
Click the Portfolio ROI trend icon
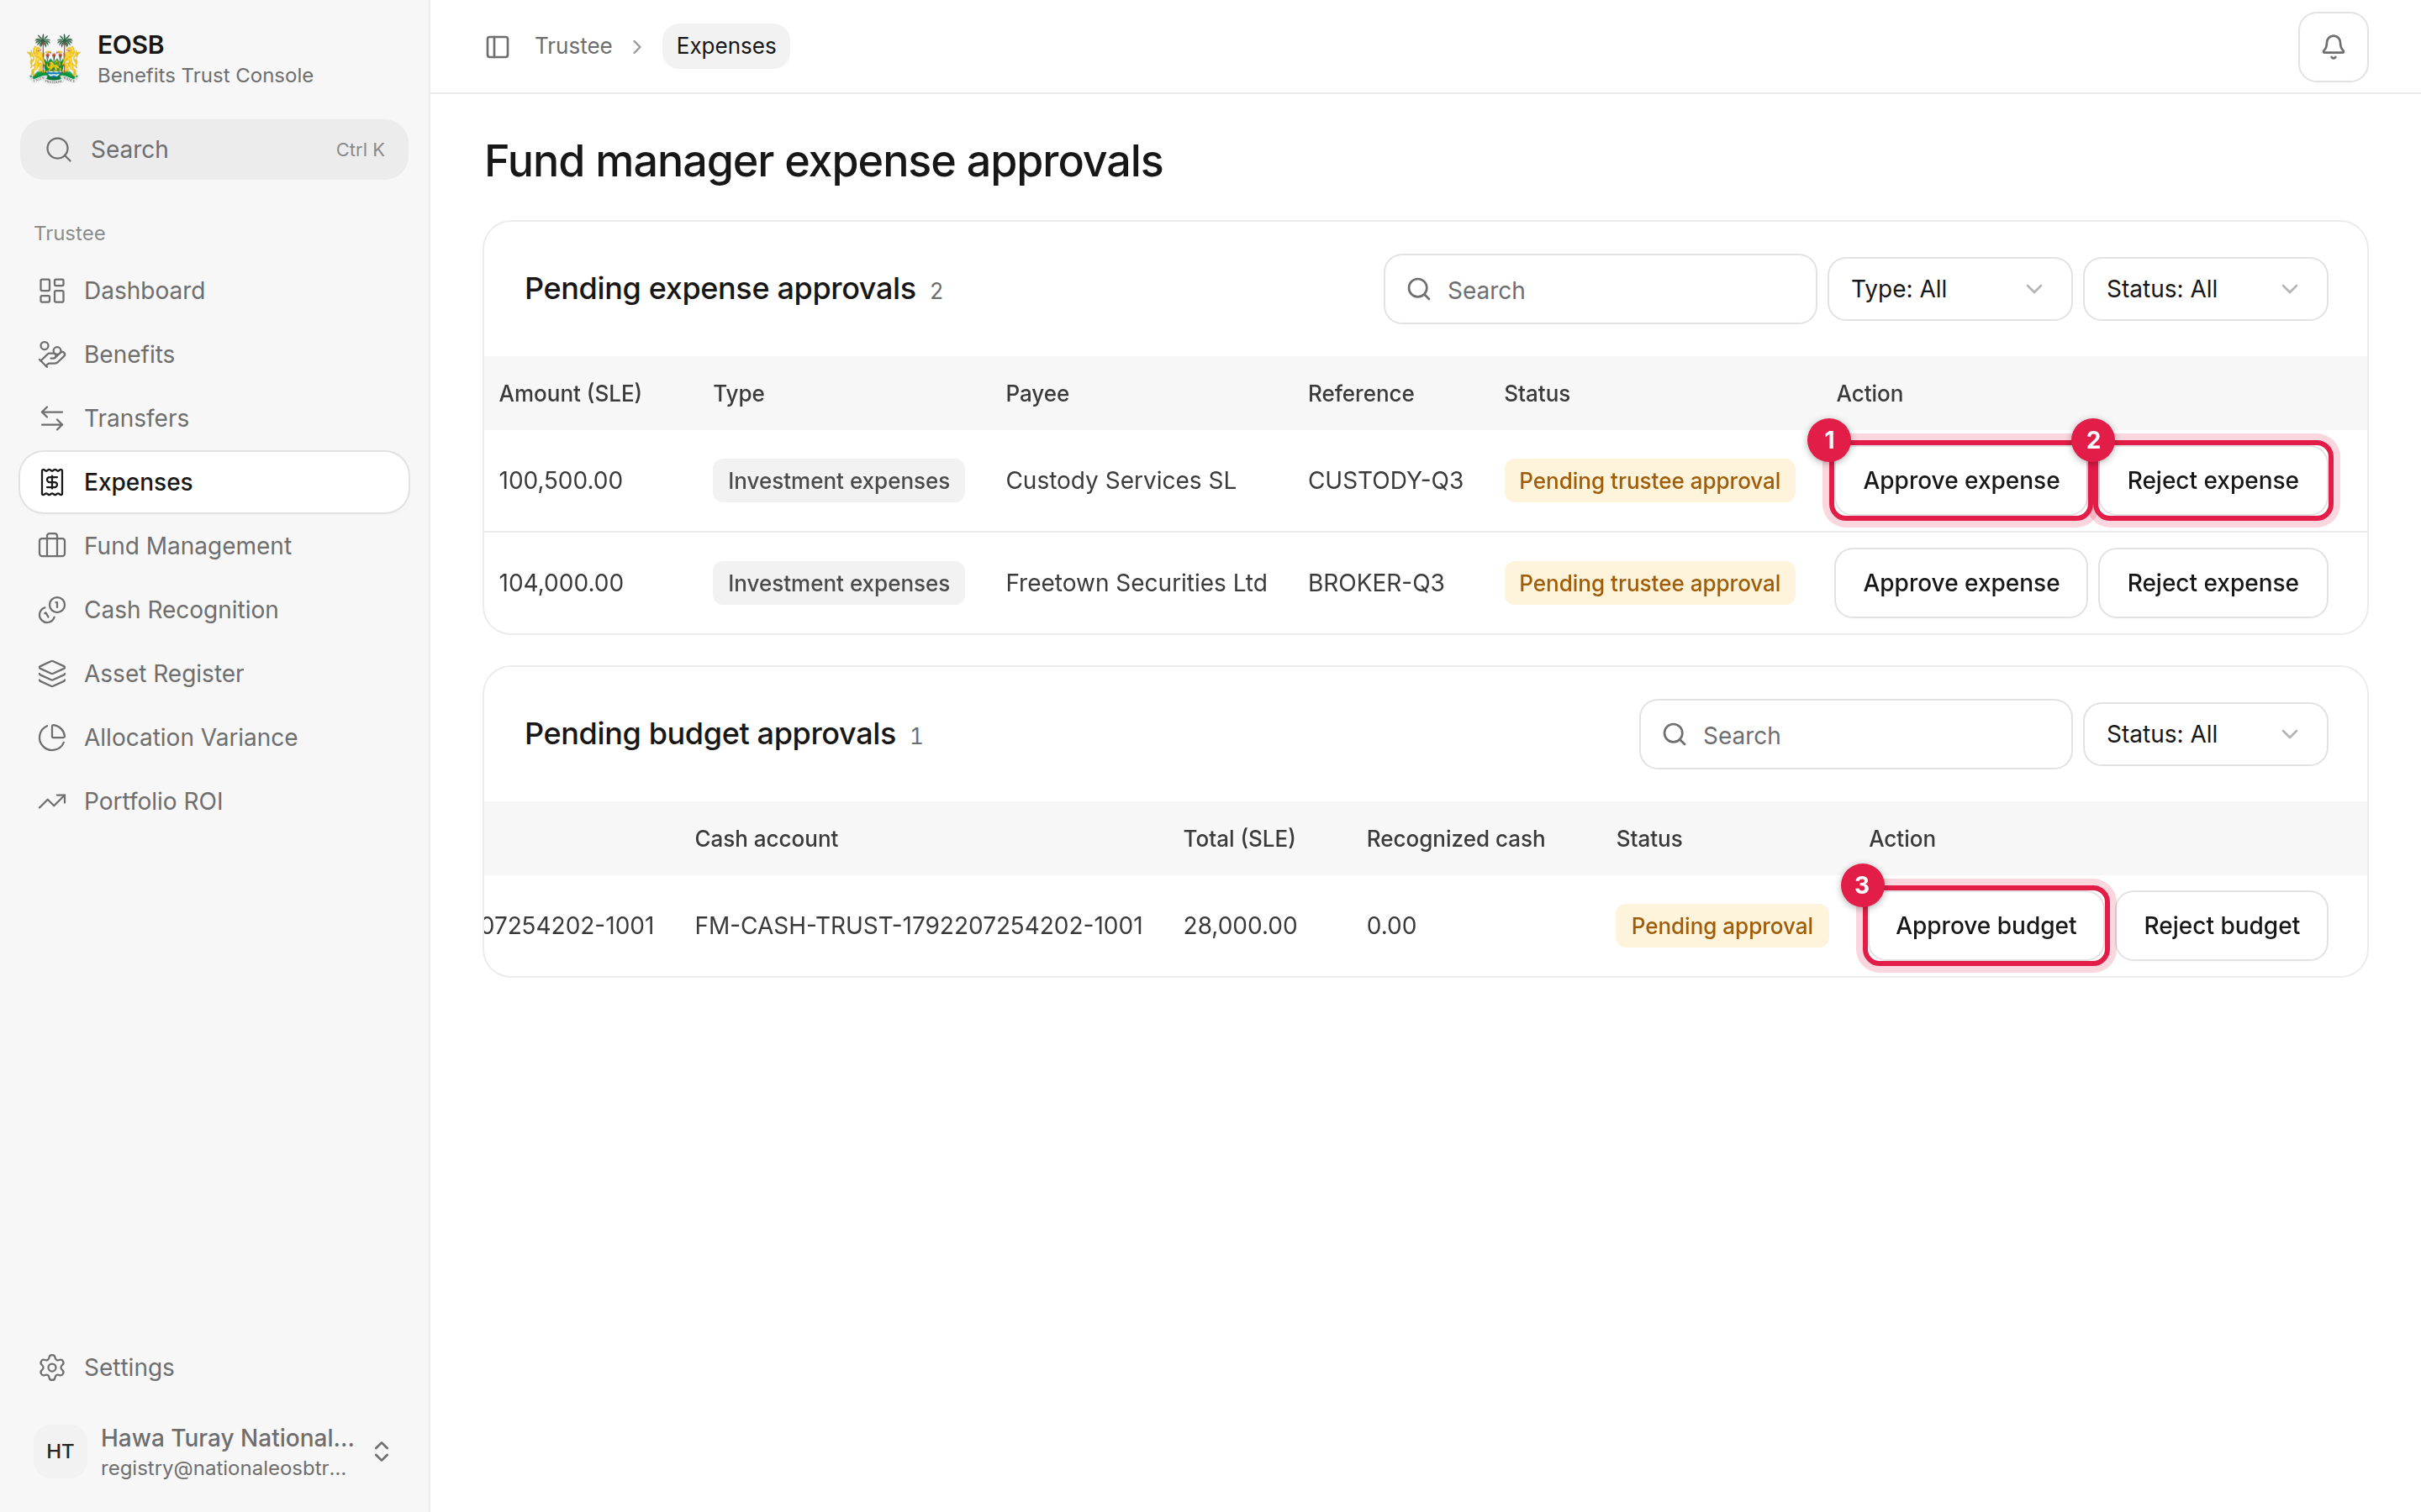point(52,801)
